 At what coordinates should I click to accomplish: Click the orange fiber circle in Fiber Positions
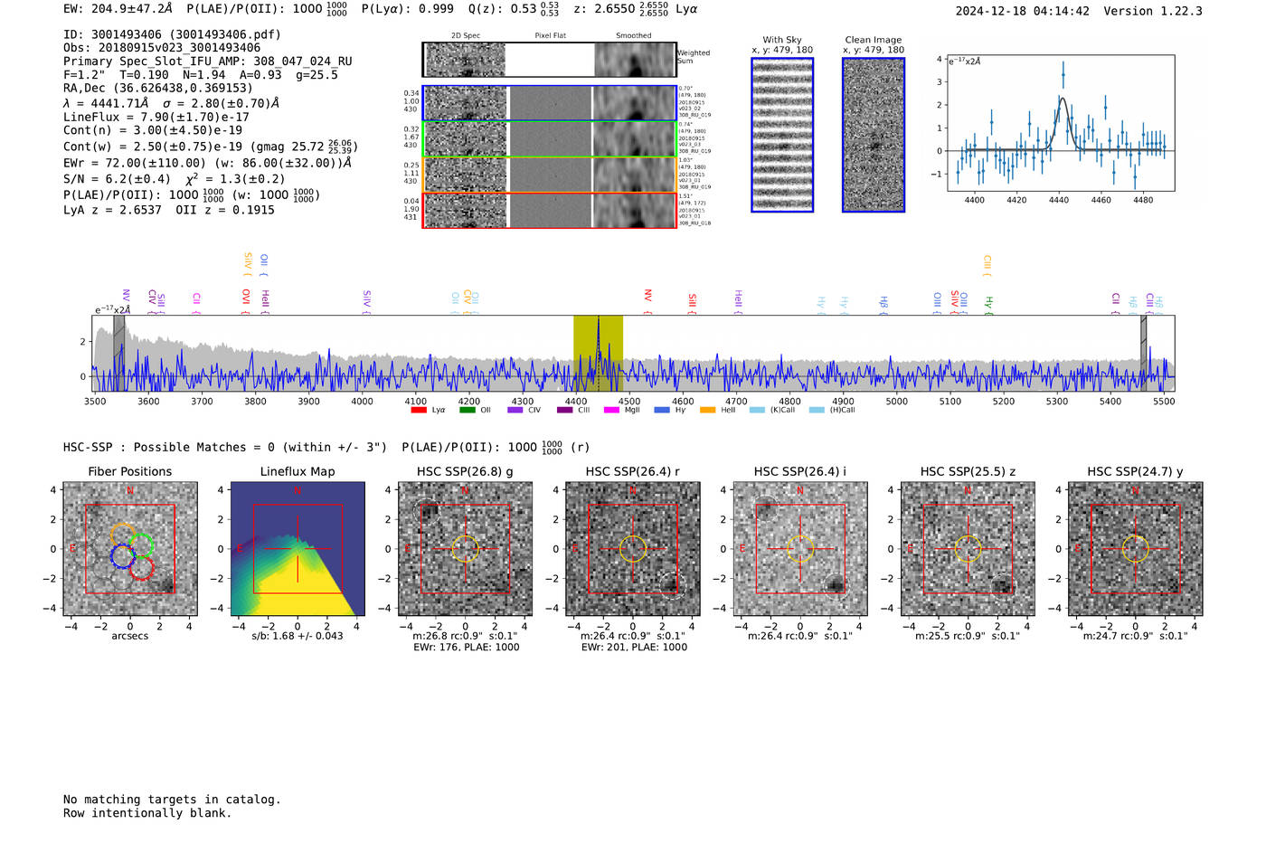(x=123, y=535)
